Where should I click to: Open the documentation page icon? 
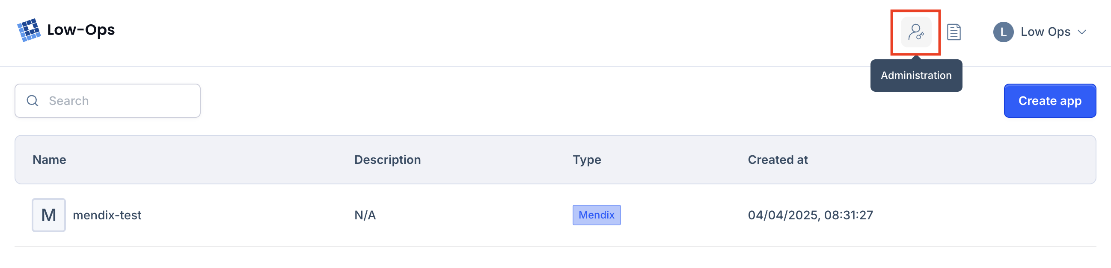tap(954, 32)
